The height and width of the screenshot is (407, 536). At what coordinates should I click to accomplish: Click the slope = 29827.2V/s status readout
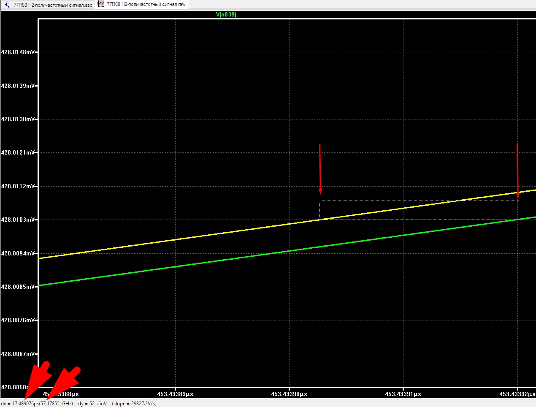[134, 404]
